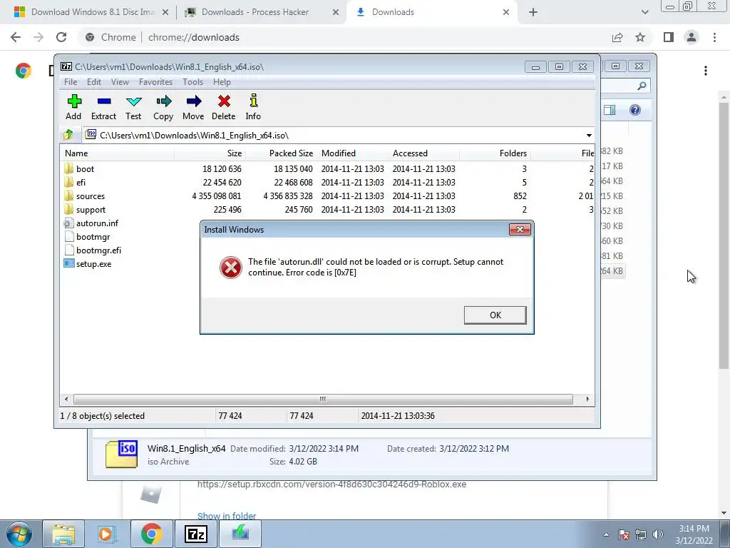Open the Windows Start orb

[x=19, y=534]
